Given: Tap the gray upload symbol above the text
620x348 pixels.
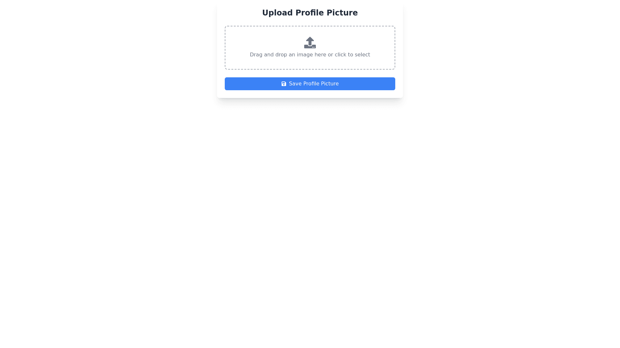Looking at the screenshot, I should pyautogui.click(x=310, y=43).
